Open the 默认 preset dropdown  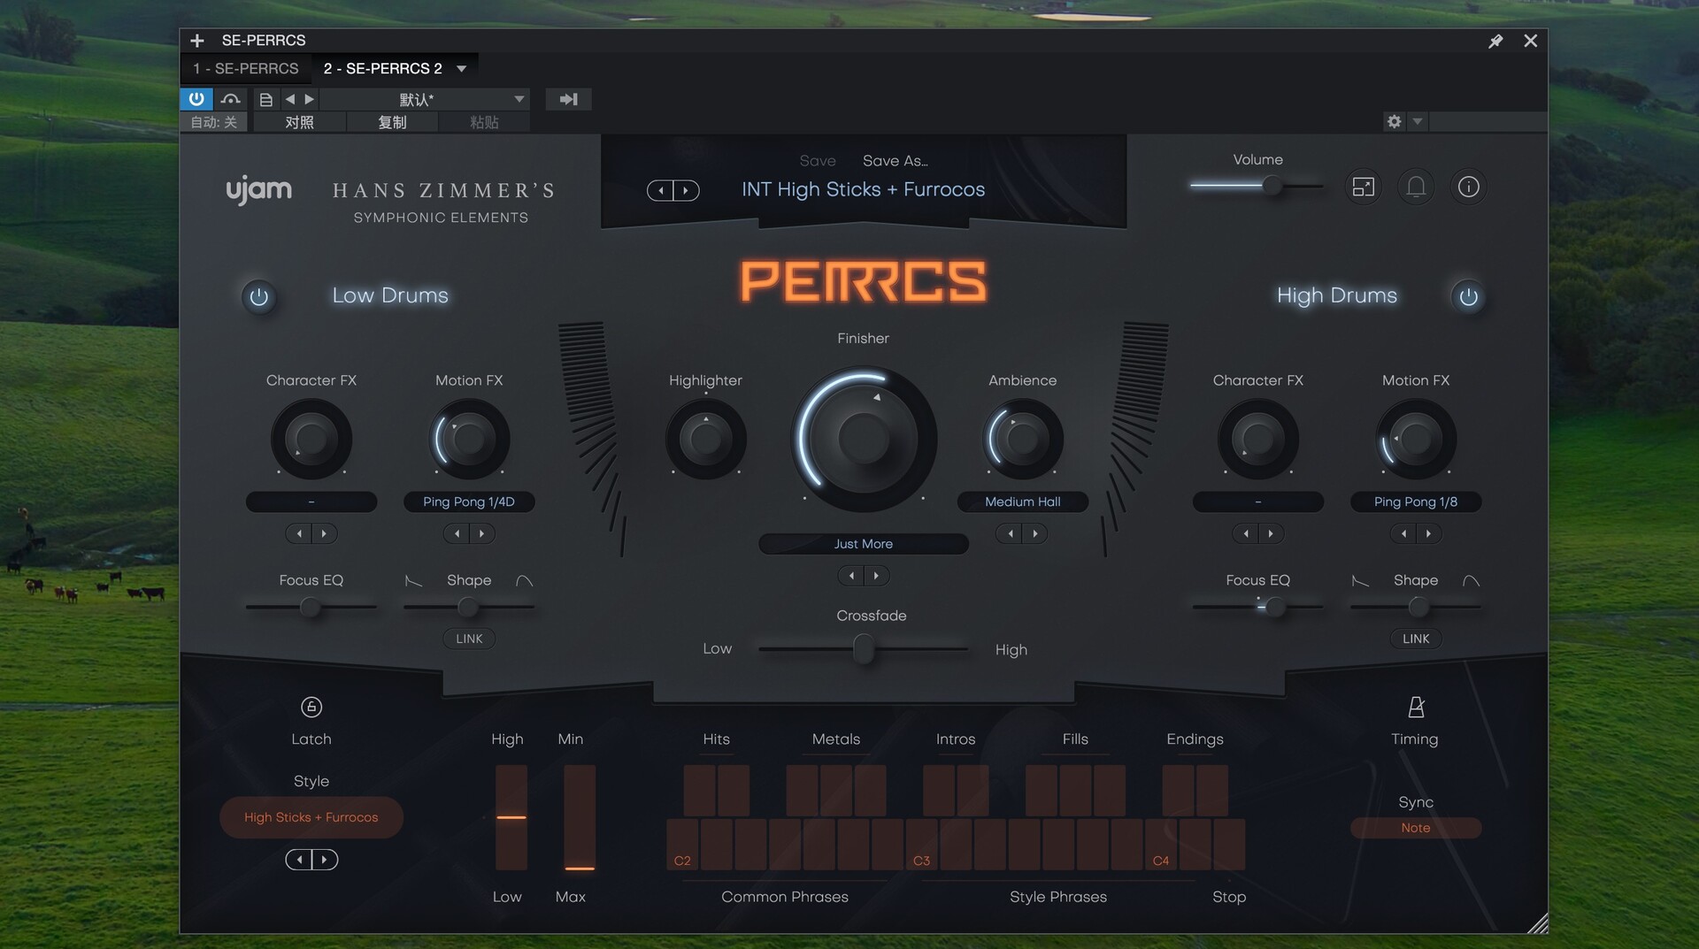[425, 99]
